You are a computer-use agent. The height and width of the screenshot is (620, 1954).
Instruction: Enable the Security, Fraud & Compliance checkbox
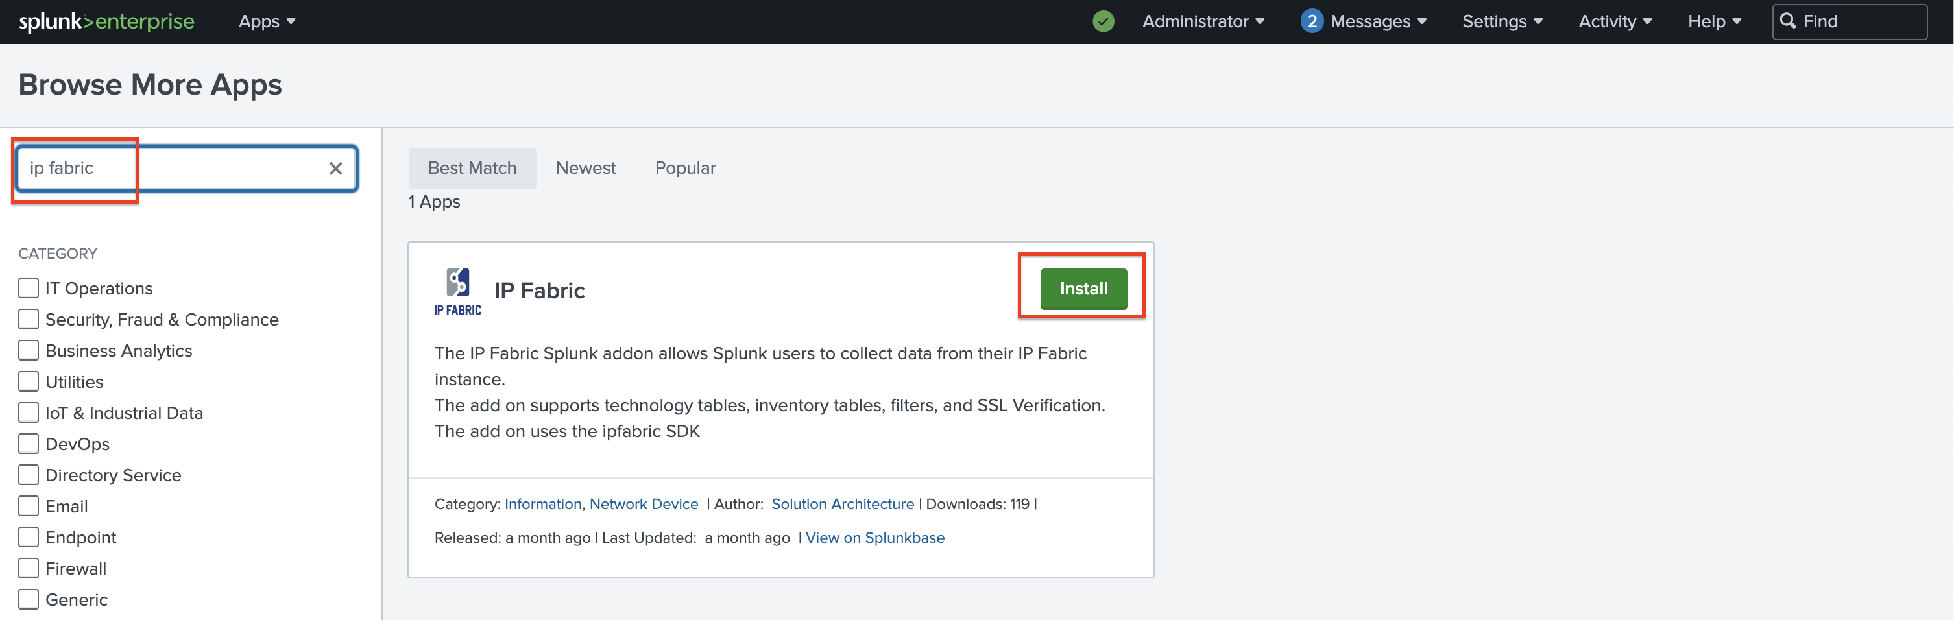click(29, 319)
